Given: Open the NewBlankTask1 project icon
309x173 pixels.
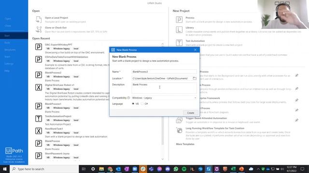Looking at the screenshot, I should pos(39,131).
